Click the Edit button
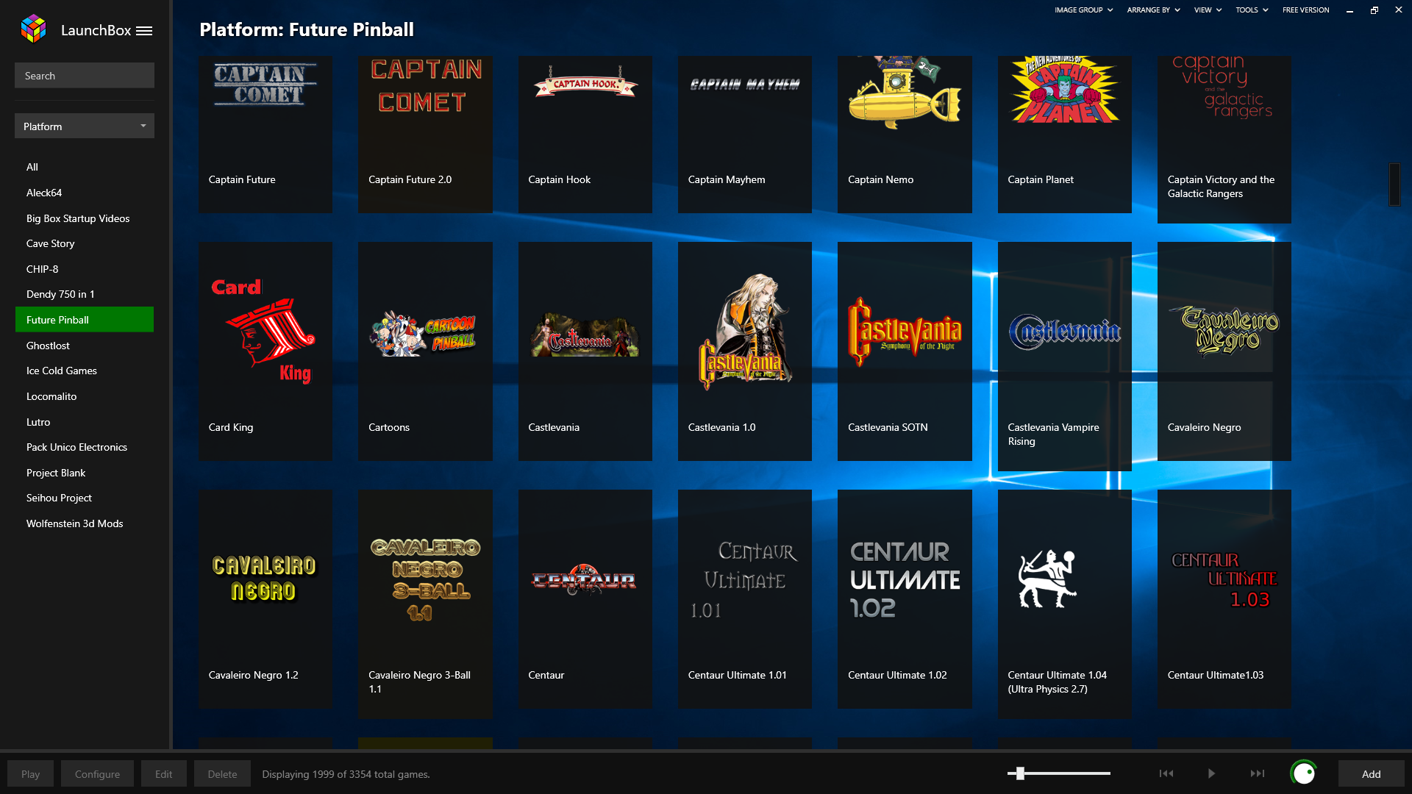 point(163,773)
